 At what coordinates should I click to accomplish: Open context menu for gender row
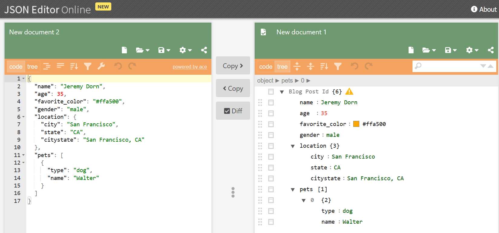tap(271, 135)
